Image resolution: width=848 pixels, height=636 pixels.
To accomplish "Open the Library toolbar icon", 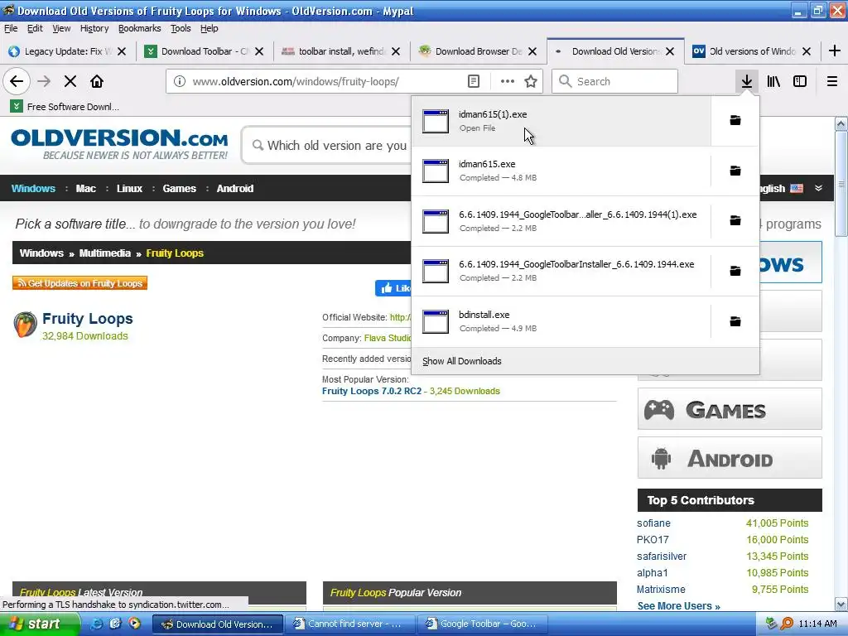I will (773, 82).
